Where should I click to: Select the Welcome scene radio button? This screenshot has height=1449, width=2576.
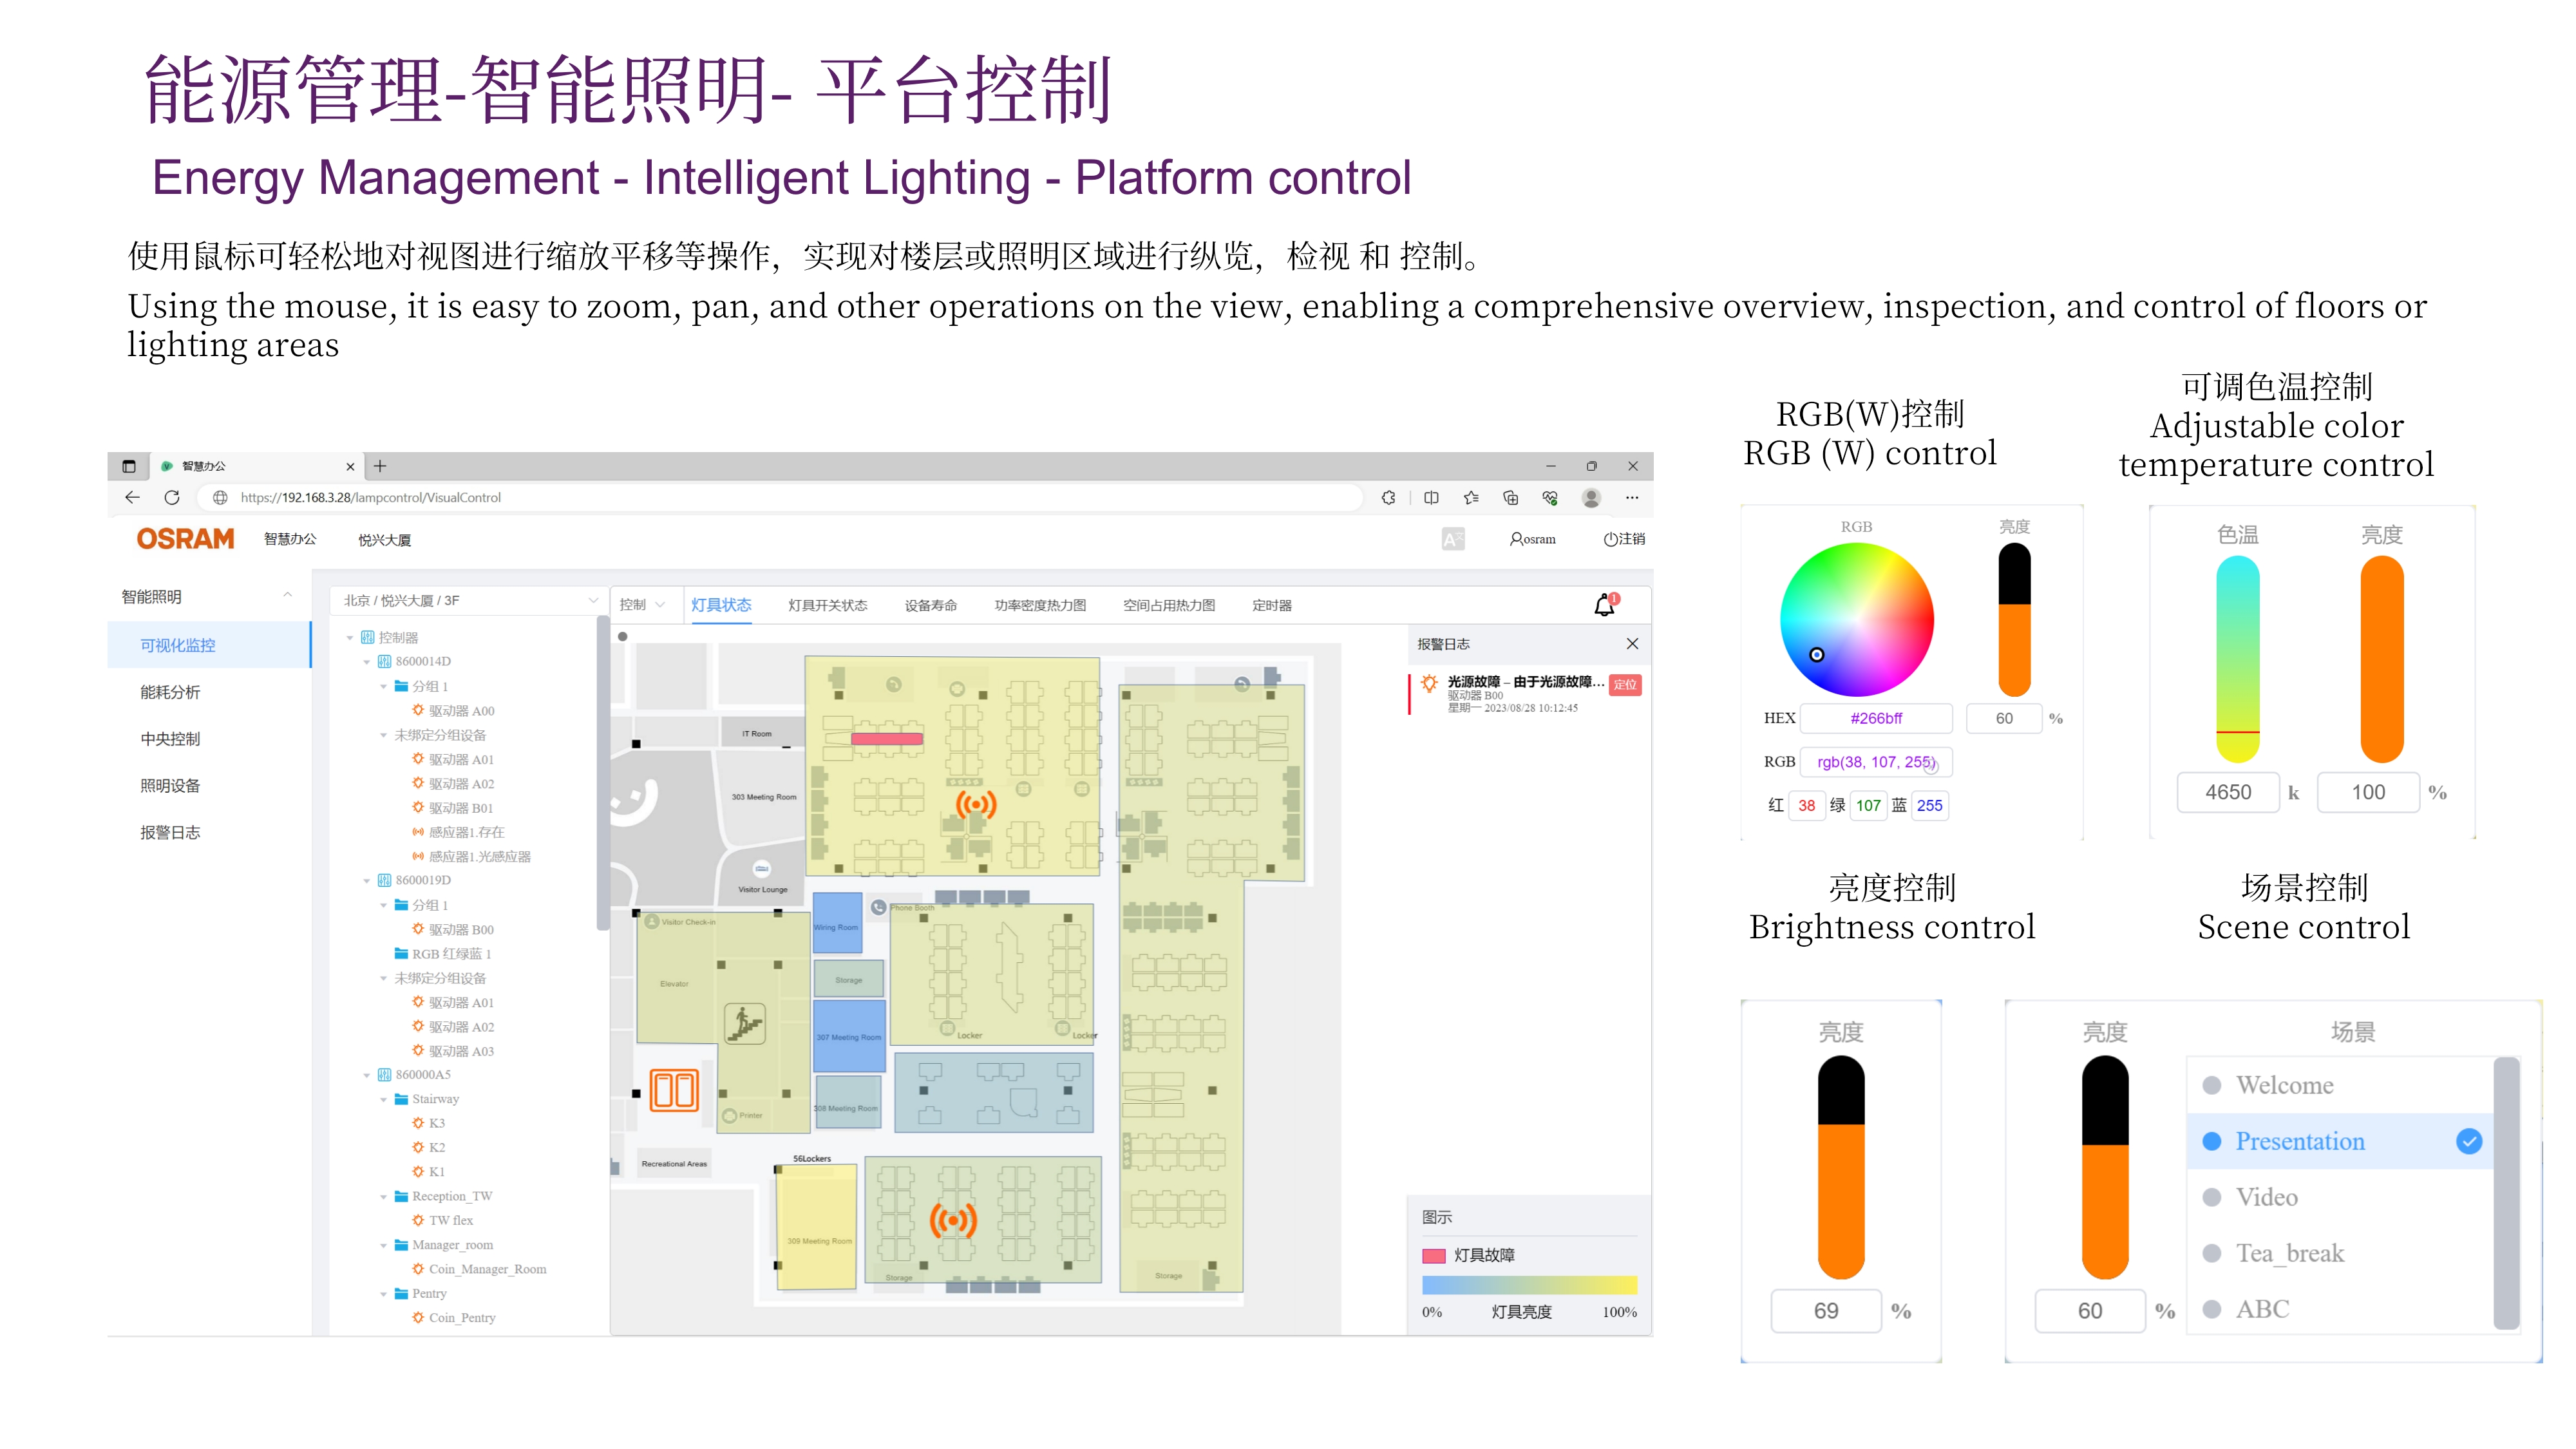point(2212,1085)
